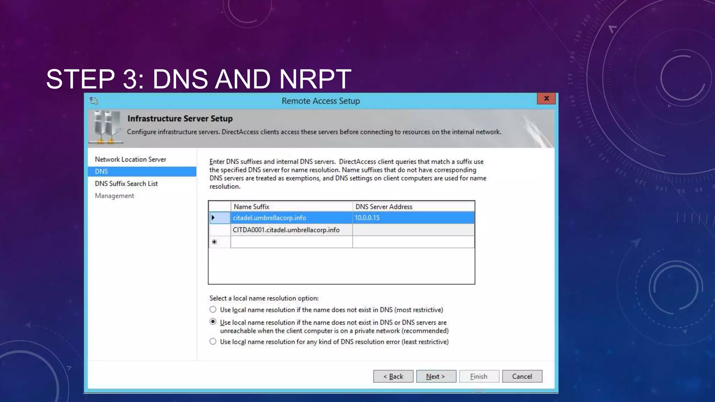Click the new row name suffix cell

coord(292,242)
